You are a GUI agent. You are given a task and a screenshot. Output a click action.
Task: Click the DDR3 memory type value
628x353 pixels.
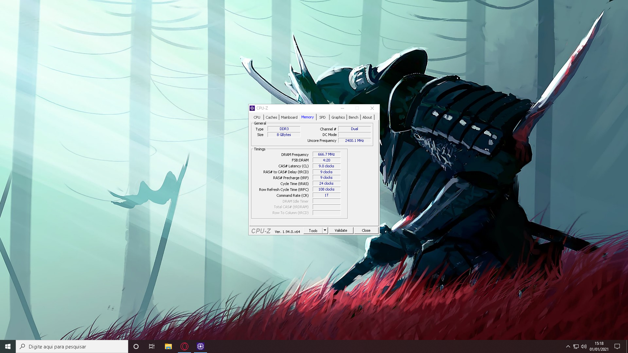click(284, 129)
